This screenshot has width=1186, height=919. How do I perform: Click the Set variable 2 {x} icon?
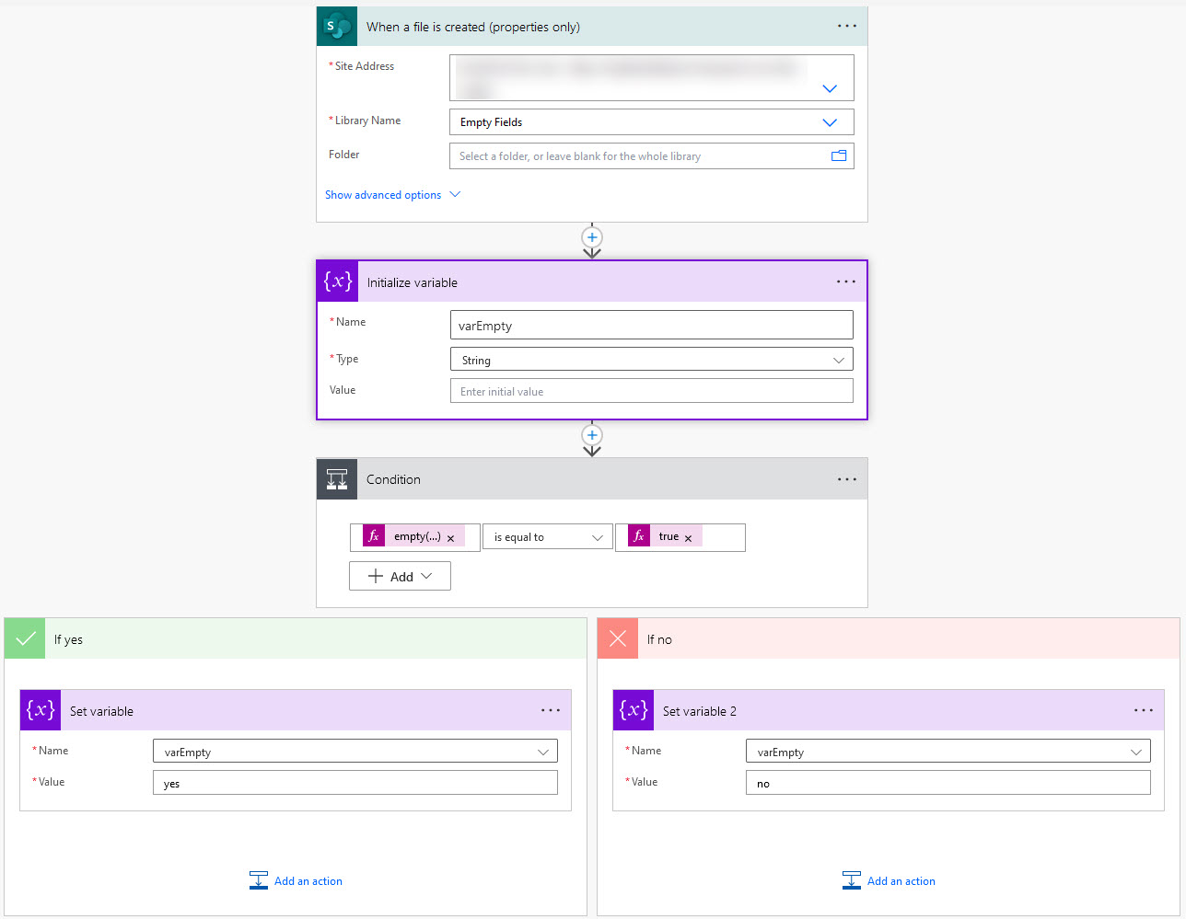click(632, 710)
